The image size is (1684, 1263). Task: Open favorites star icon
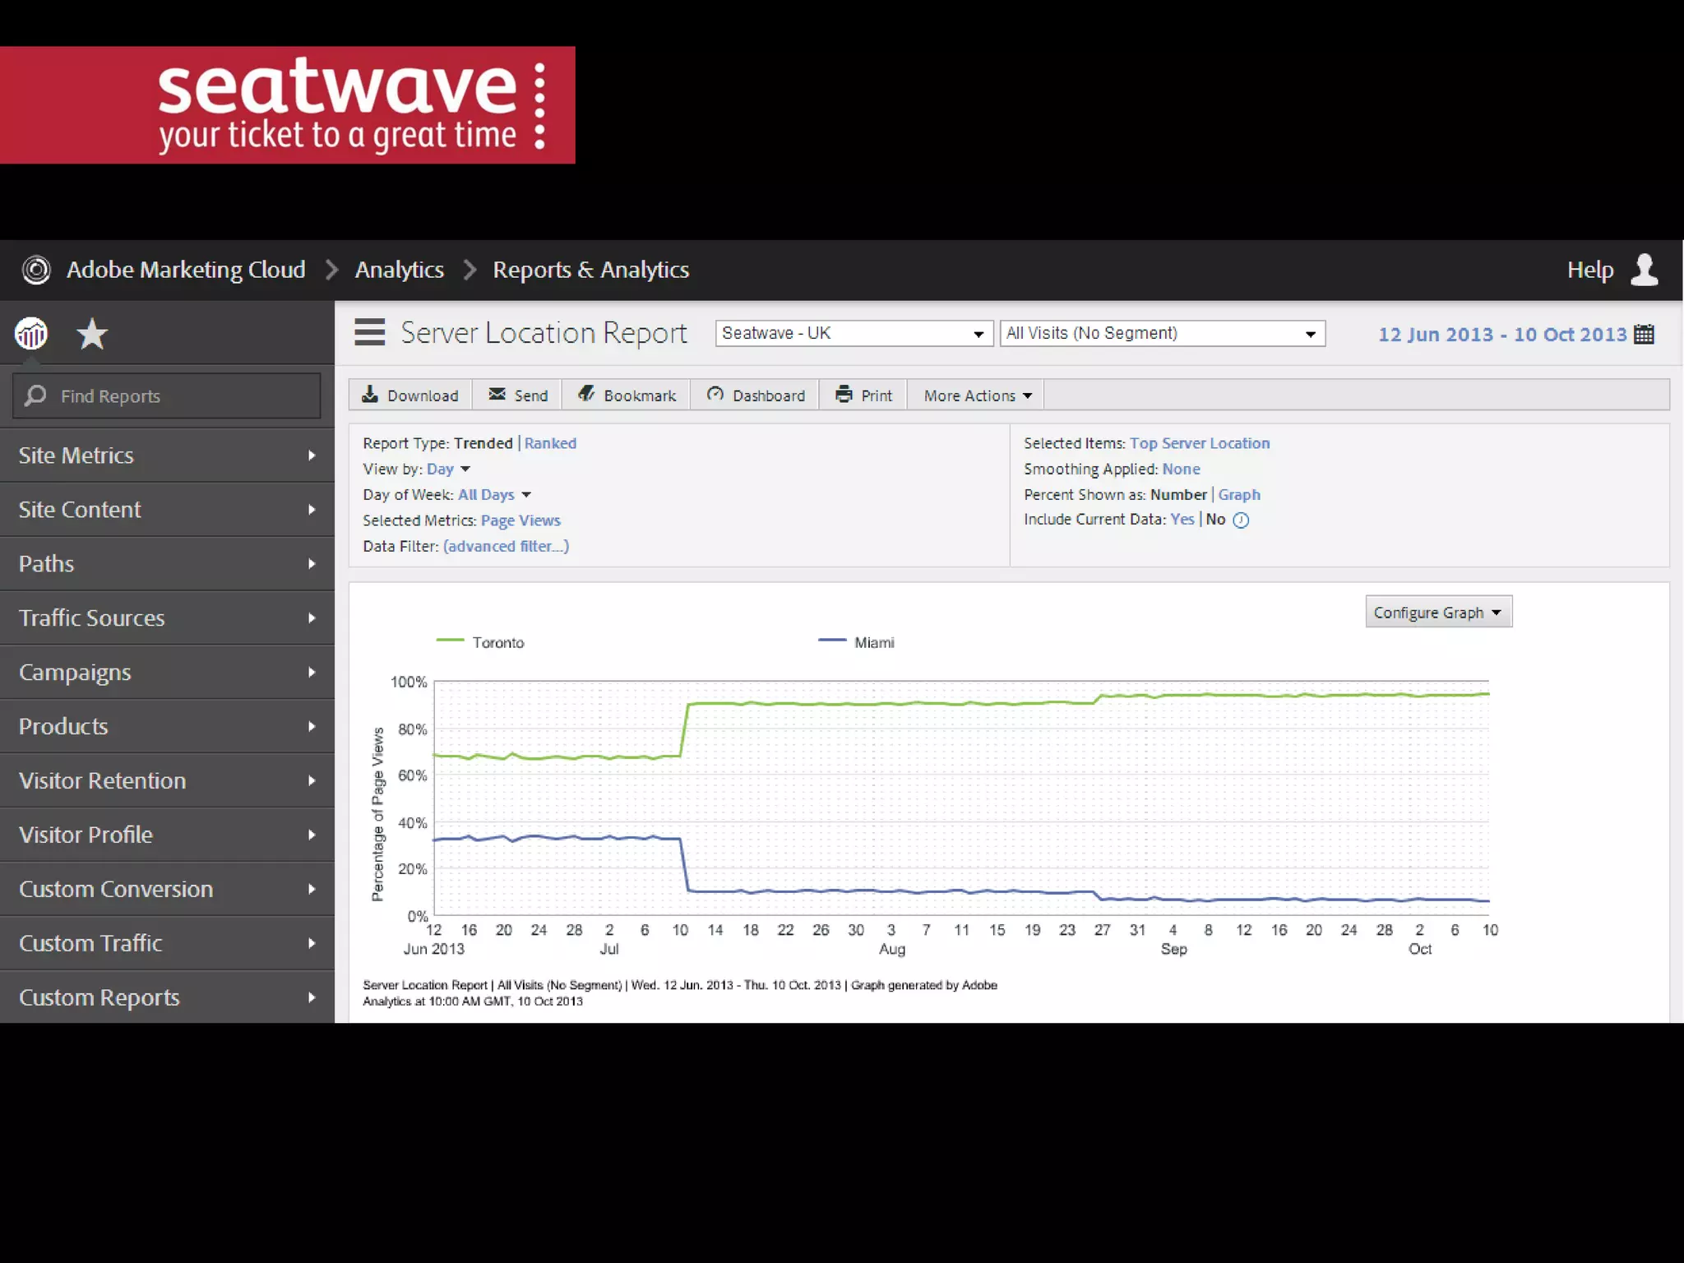[92, 334]
